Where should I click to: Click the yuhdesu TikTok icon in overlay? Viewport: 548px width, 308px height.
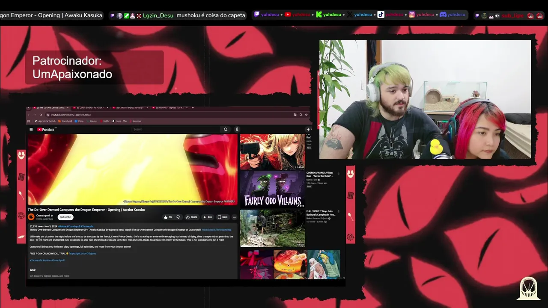[381, 14]
